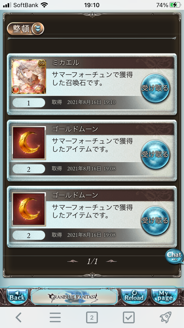This screenshot has height=328, width=184.
Task: Open the 整頓 sort dropdown
Action: click(25, 29)
